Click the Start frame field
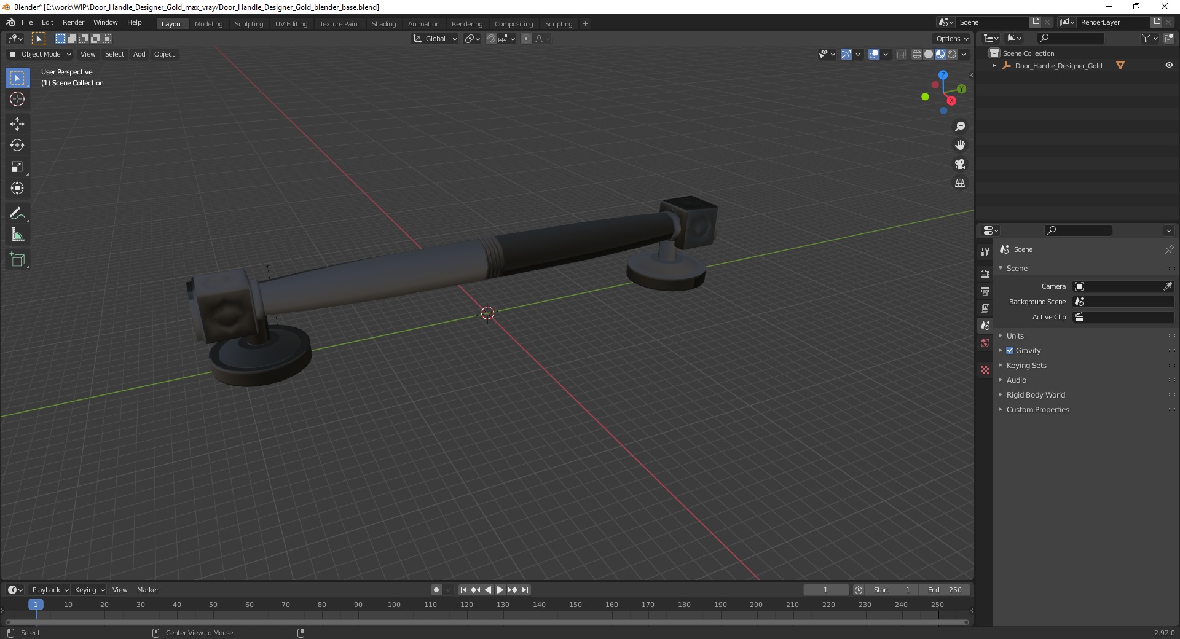The height and width of the screenshot is (639, 1180). pyautogui.click(x=892, y=590)
